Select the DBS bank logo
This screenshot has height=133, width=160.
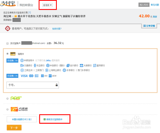[x=44, y=76]
